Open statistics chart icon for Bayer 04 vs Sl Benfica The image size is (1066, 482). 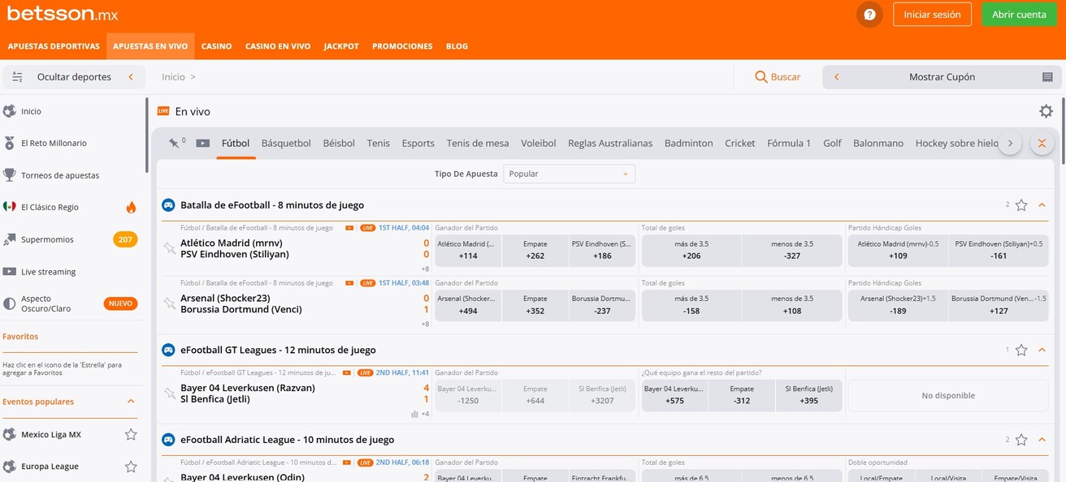[415, 414]
